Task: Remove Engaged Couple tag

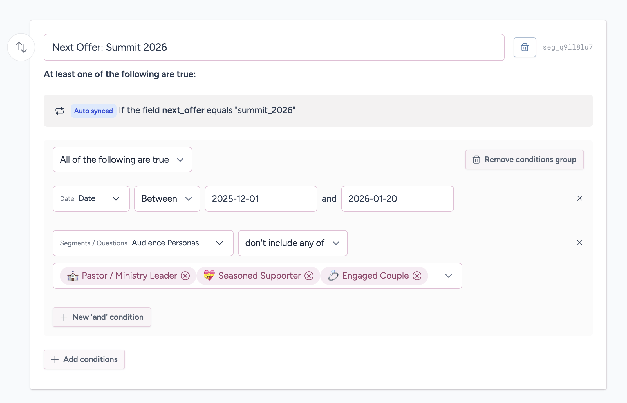Action: coord(417,276)
